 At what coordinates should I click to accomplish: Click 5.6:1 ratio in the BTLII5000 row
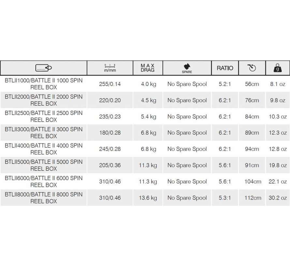[x=225, y=165]
